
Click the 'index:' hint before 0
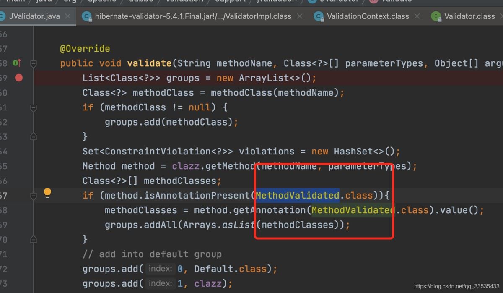click(x=160, y=269)
